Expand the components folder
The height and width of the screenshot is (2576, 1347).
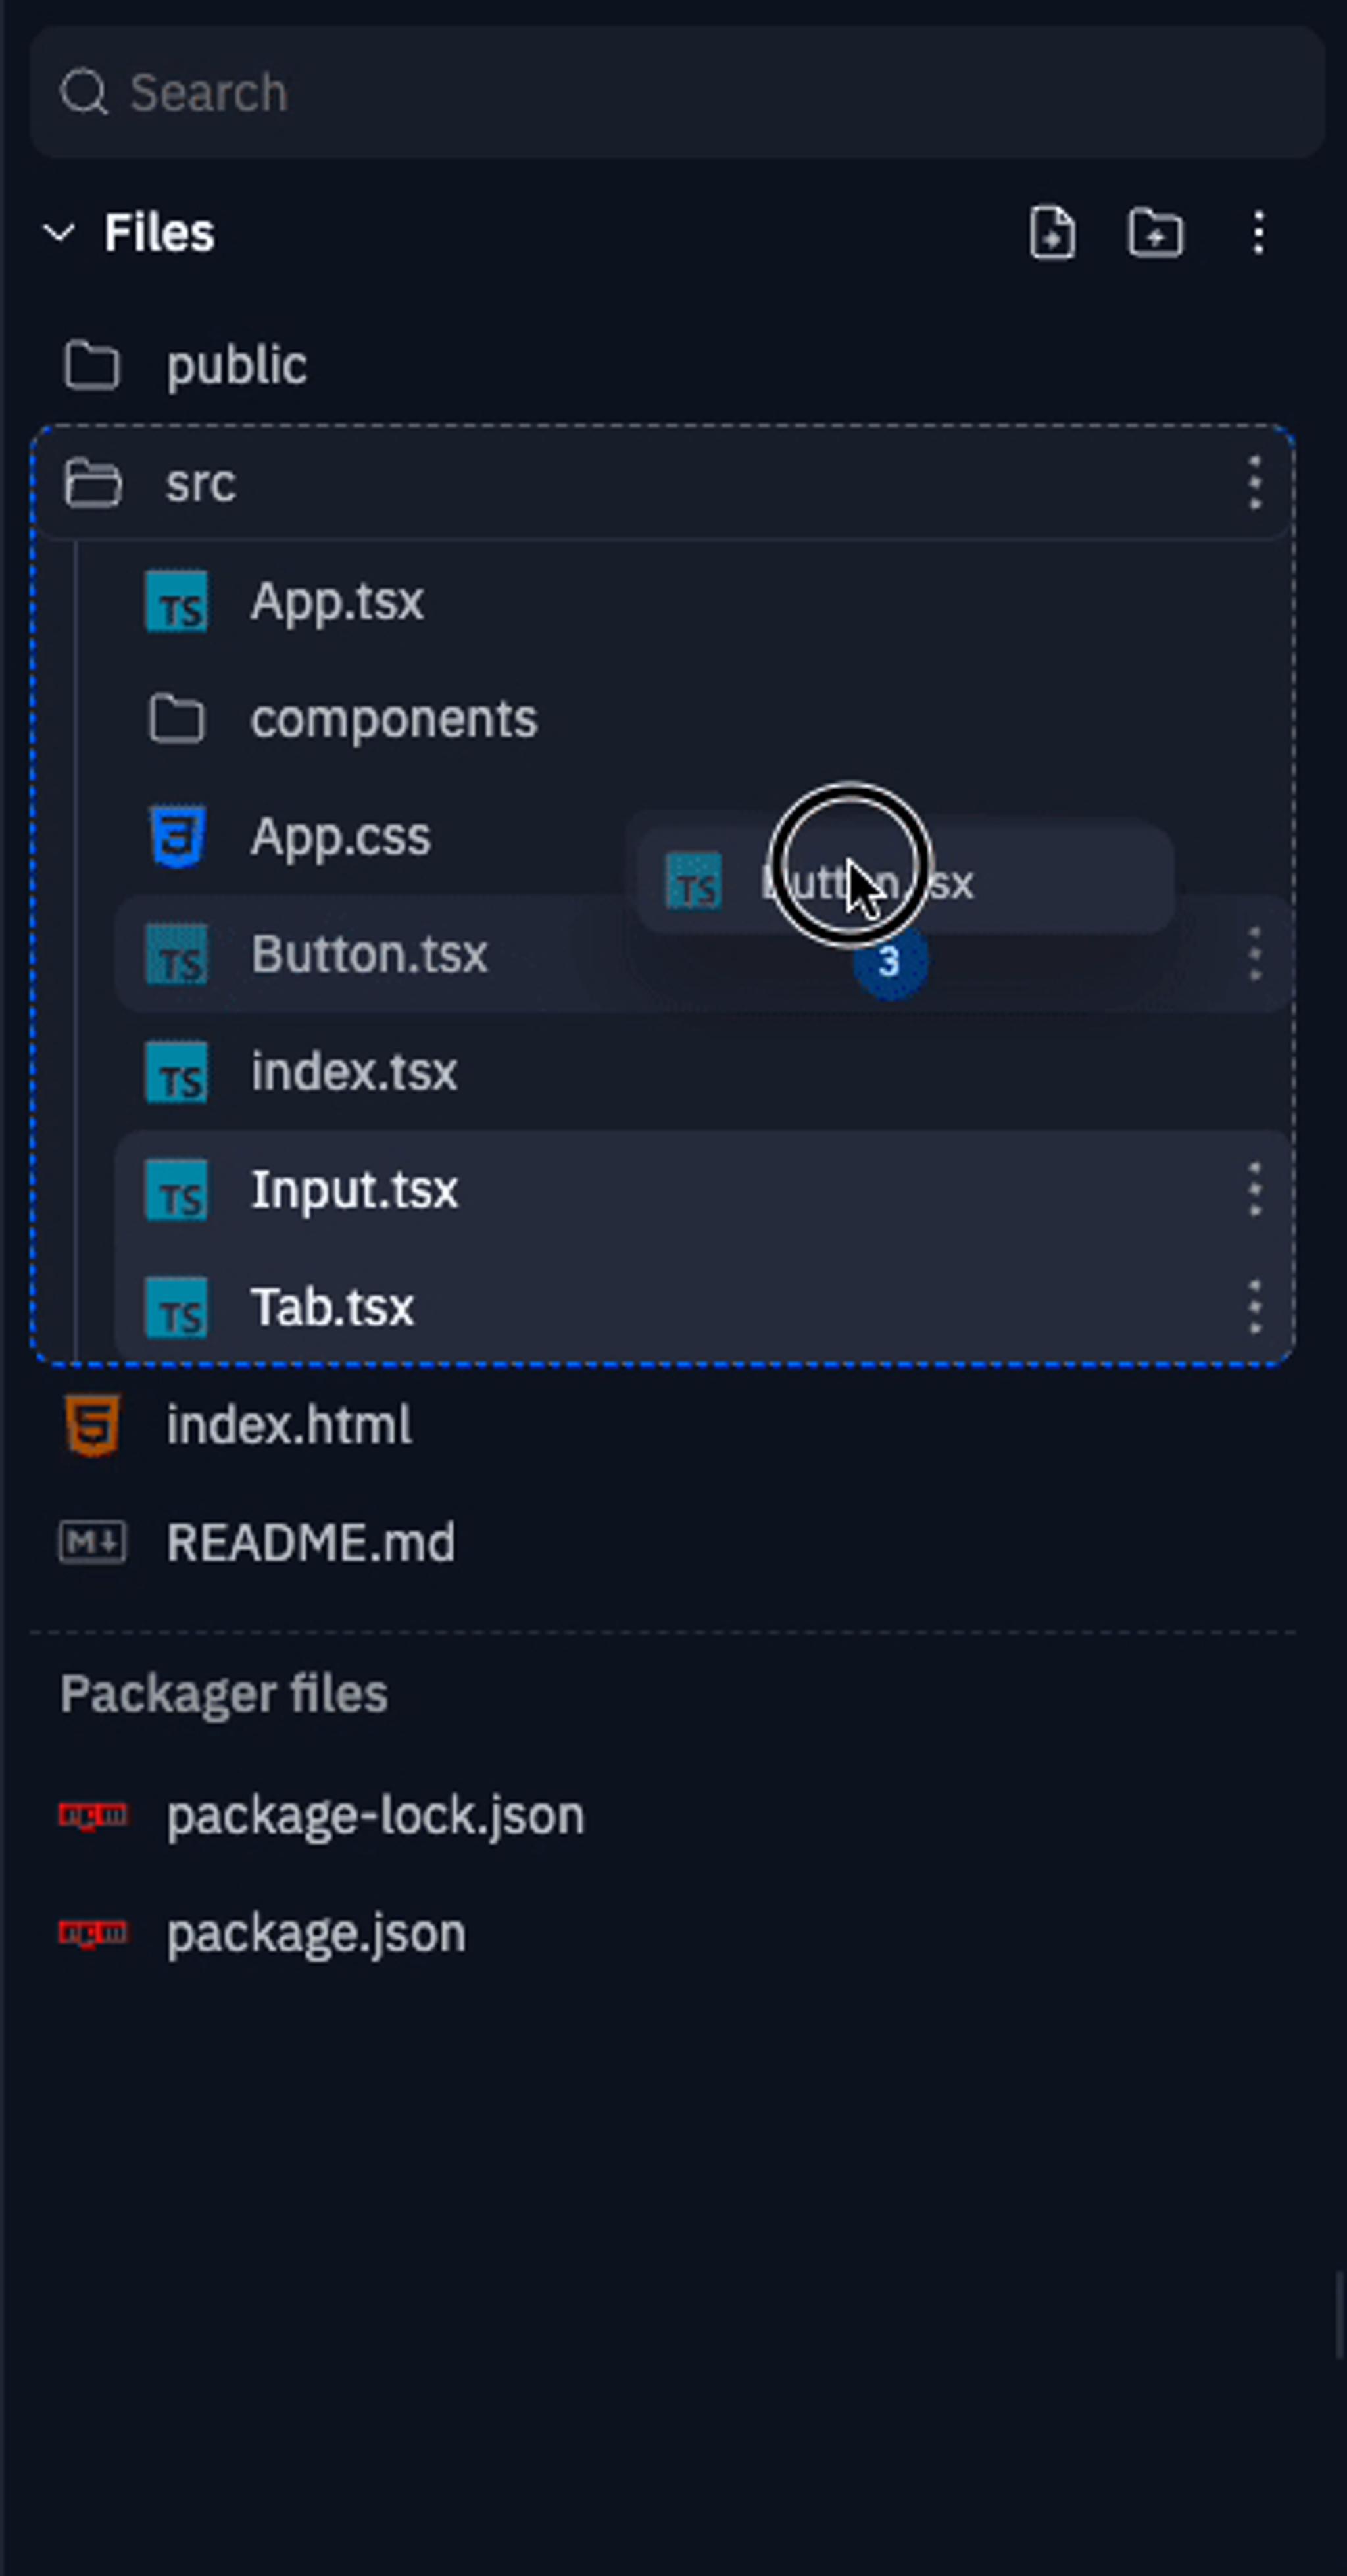(392, 719)
